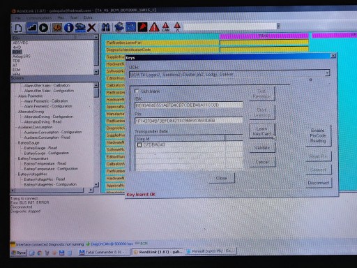Viewport: 357px width, 268px height.
Task: Open the Пуск Start button
Action: (x=19, y=253)
